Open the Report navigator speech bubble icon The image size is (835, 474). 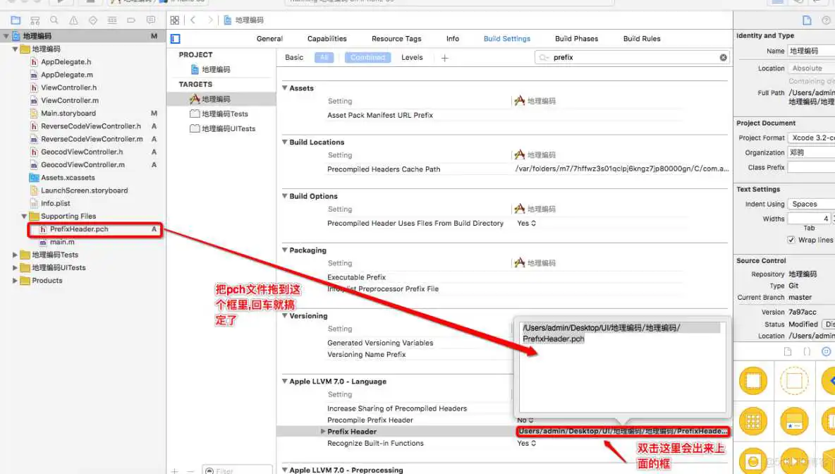pos(150,20)
